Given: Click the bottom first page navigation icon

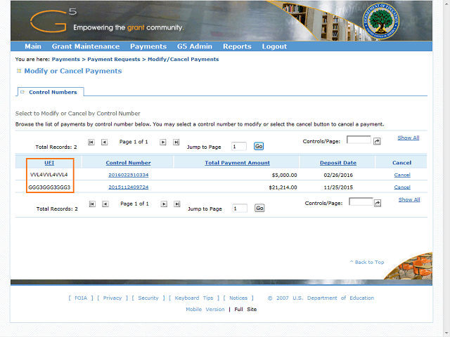Looking at the screenshot, I should click(x=91, y=204).
